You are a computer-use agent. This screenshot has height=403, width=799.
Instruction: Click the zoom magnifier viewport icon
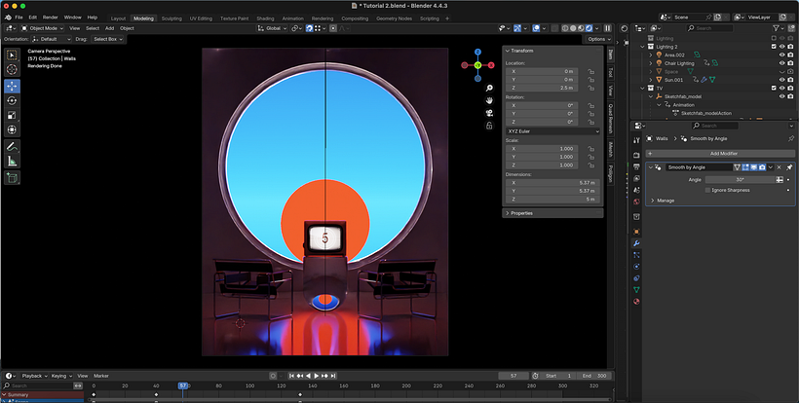(489, 89)
